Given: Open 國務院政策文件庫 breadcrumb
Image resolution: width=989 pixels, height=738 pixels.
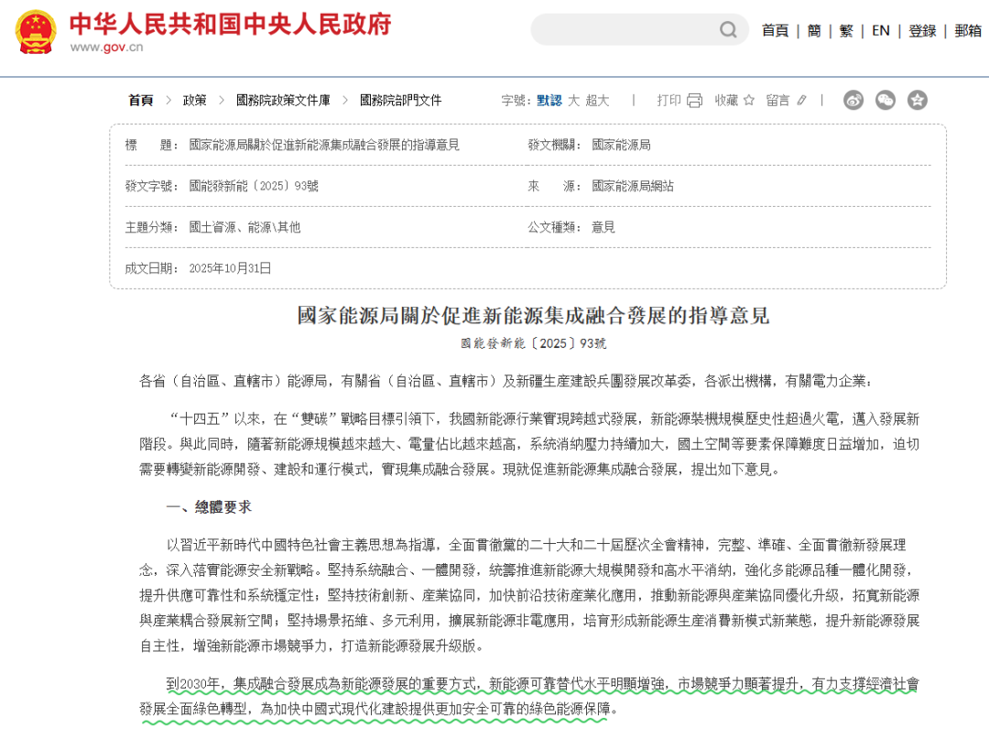Looking at the screenshot, I should tap(283, 101).
